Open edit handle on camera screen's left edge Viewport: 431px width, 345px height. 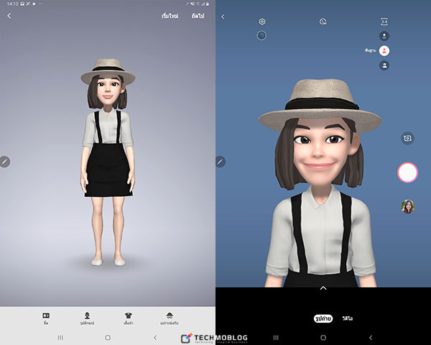221,162
